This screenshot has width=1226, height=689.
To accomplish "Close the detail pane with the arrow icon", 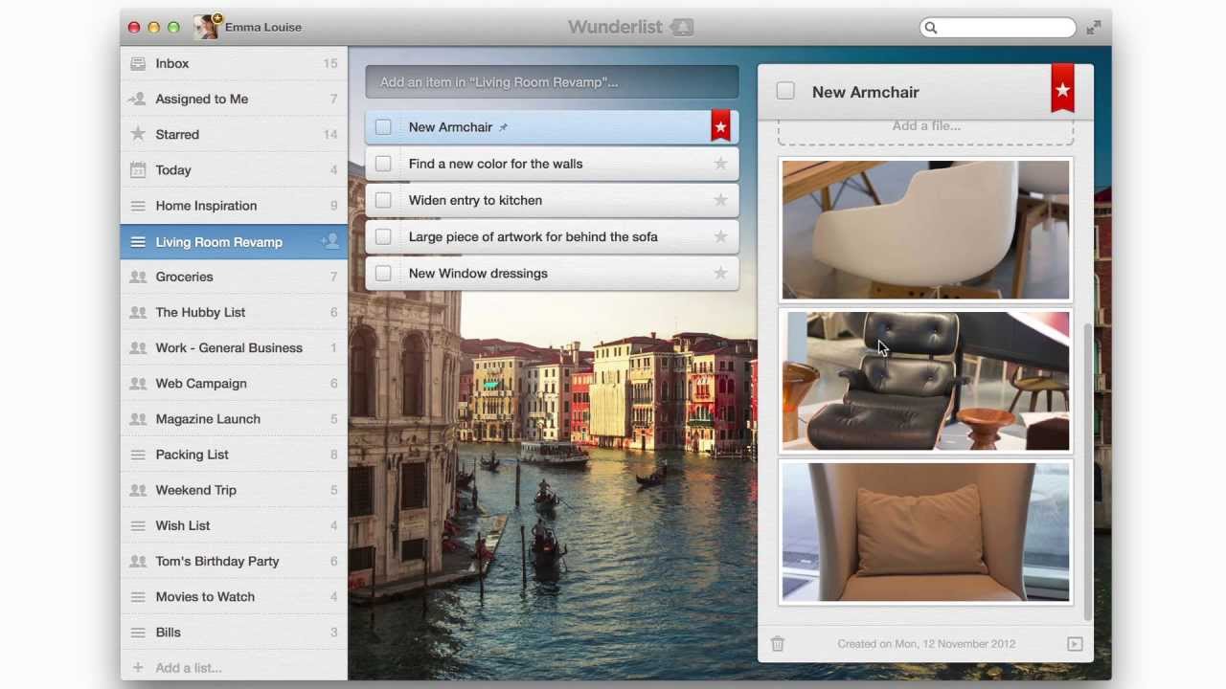I will [x=1075, y=644].
